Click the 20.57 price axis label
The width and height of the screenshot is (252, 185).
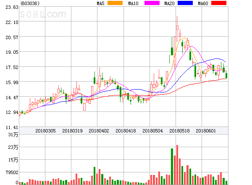pos(12,38)
